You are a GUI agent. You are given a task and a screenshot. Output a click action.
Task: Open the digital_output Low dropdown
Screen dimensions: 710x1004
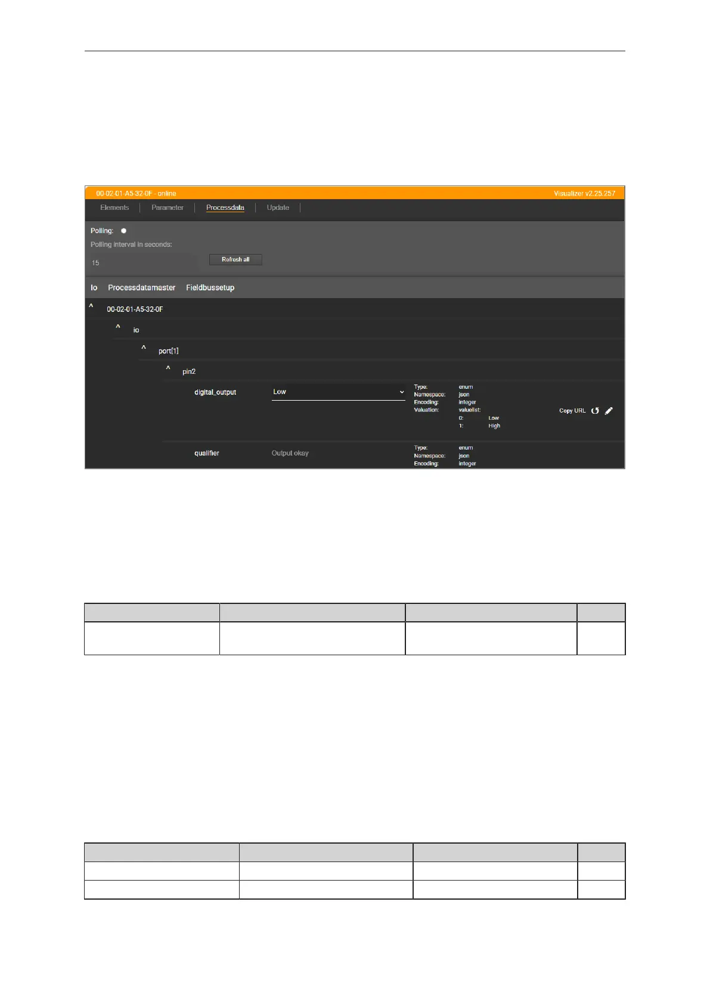click(338, 392)
